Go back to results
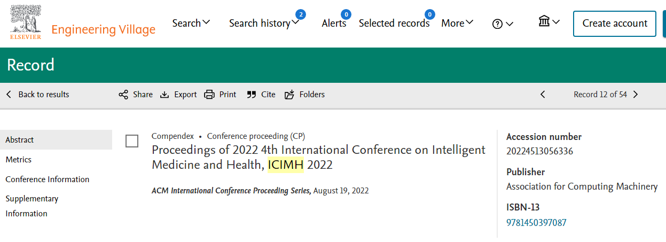The height and width of the screenshot is (242, 666). point(38,95)
